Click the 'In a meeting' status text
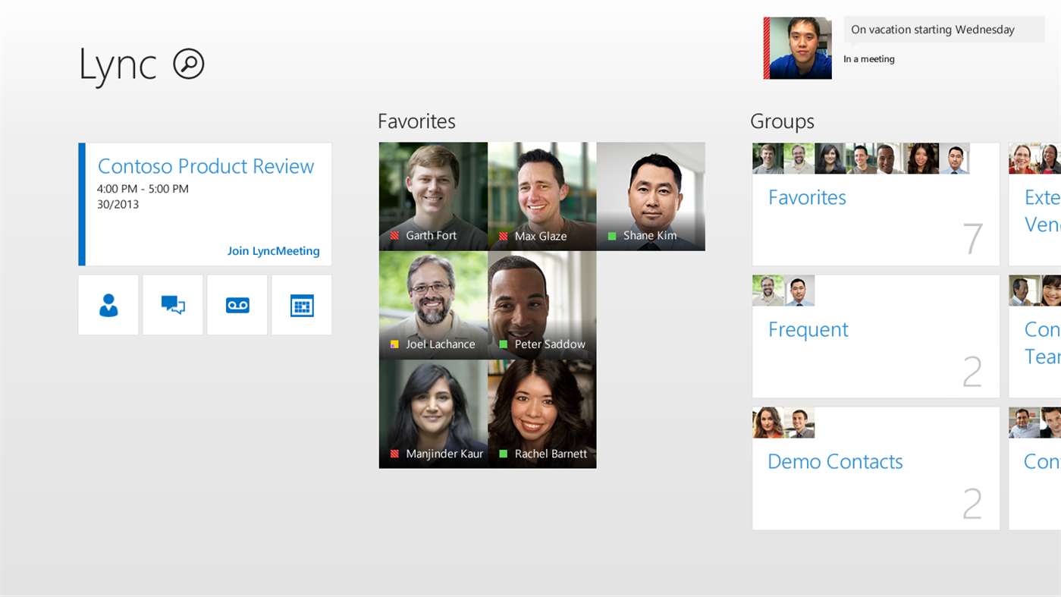Screen dimensions: 1061x597 [869, 59]
